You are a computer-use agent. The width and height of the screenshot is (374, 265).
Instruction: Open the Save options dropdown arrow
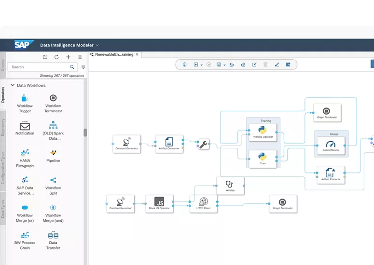tap(224, 65)
